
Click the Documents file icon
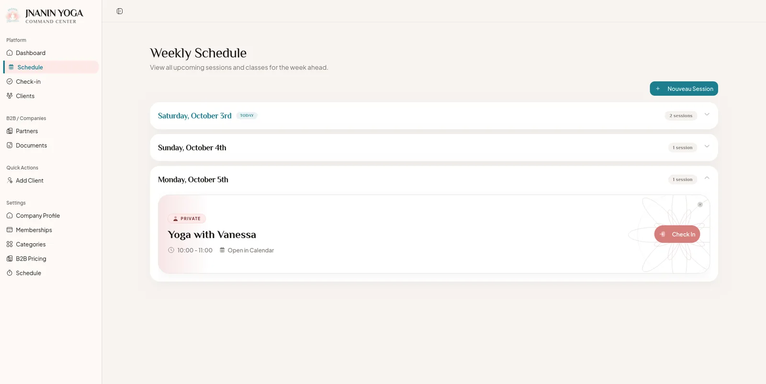tap(10, 145)
